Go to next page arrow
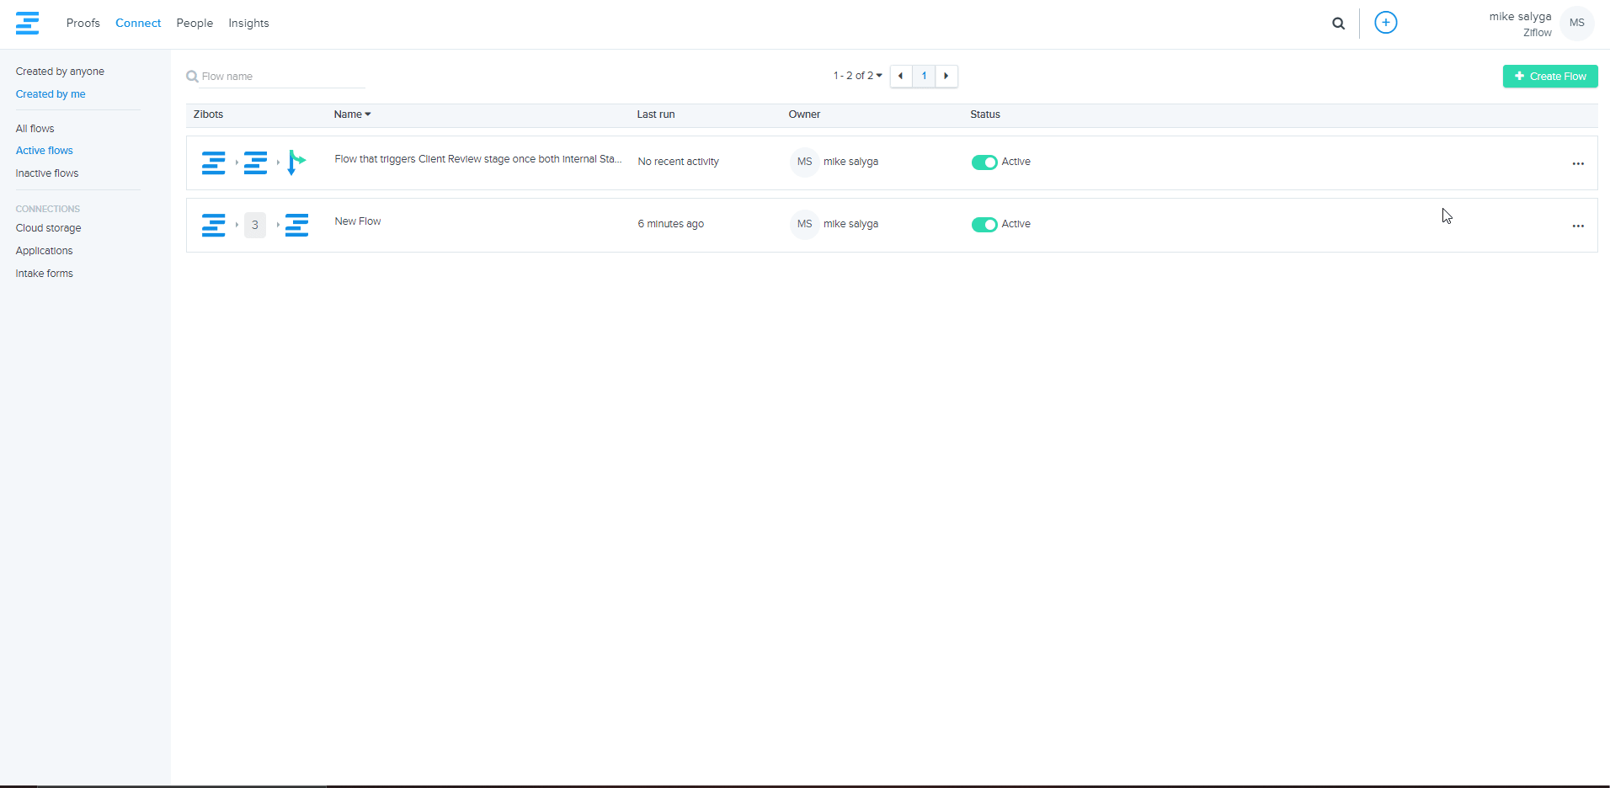 (x=946, y=76)
